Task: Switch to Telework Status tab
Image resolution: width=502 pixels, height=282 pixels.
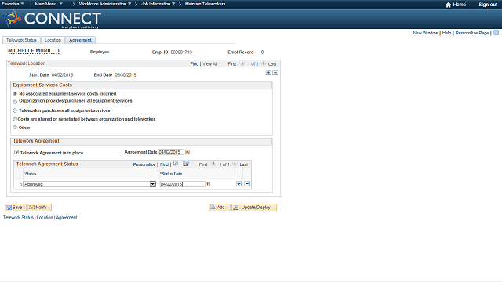Action: pyautogui.click(x=21, y=40)
